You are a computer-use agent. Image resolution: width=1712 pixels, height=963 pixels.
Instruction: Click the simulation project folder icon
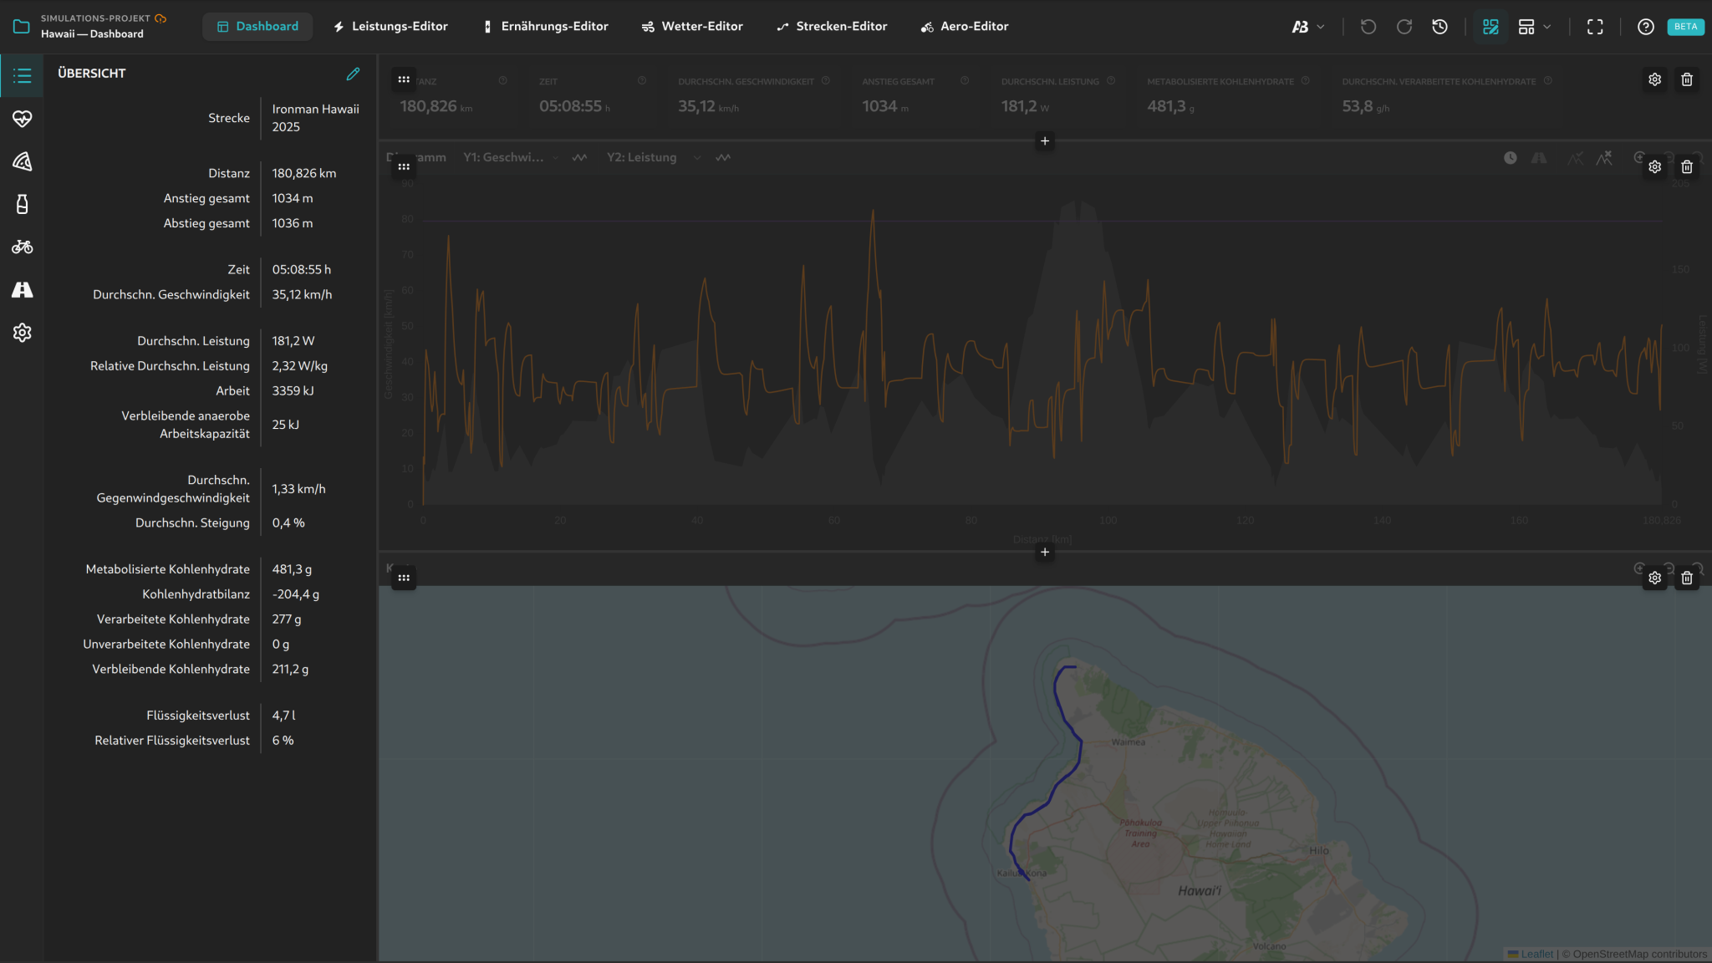(x=22, y=27)
